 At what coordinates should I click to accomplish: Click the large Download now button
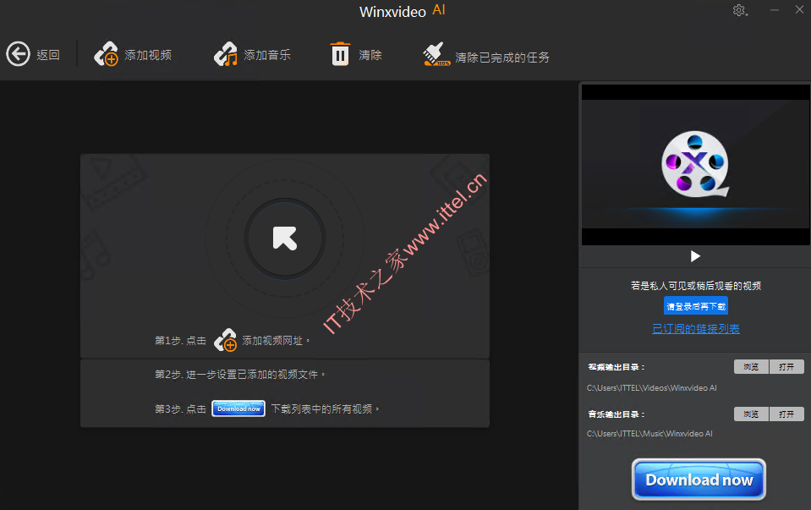(699, 480)
